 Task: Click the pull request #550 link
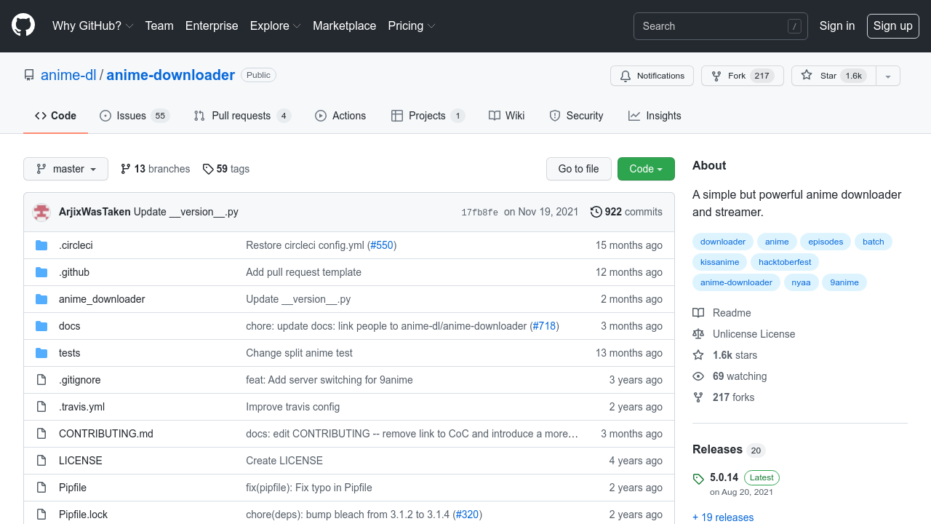point(382,245)
